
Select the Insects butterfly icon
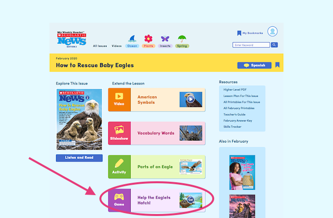(165, 39)
